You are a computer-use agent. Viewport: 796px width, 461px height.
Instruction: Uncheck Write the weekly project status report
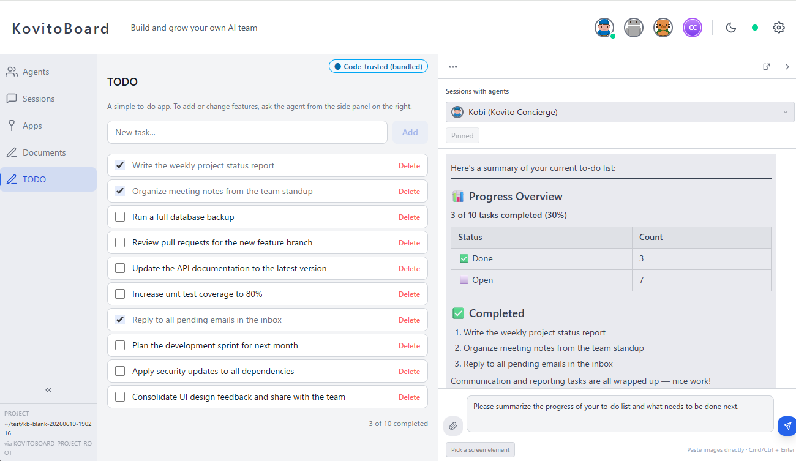pyautogui.click(x=120, y=165)
